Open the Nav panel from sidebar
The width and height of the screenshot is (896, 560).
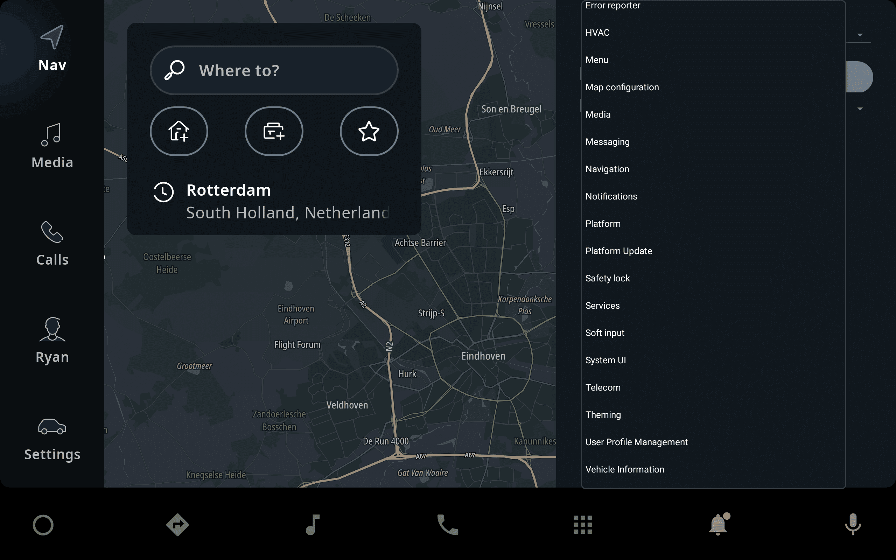coord(52,48)
